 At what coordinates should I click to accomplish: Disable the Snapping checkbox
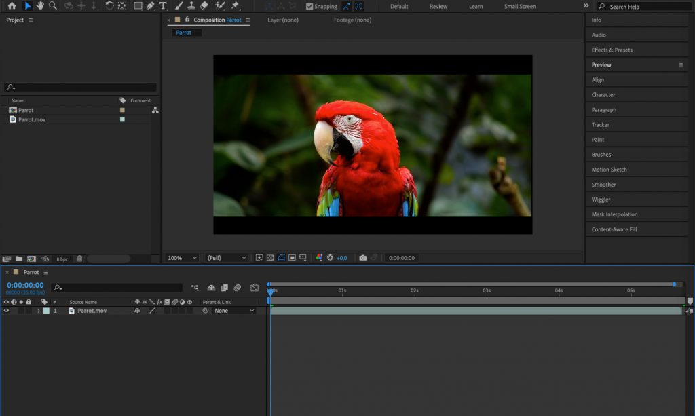point(309,6)
